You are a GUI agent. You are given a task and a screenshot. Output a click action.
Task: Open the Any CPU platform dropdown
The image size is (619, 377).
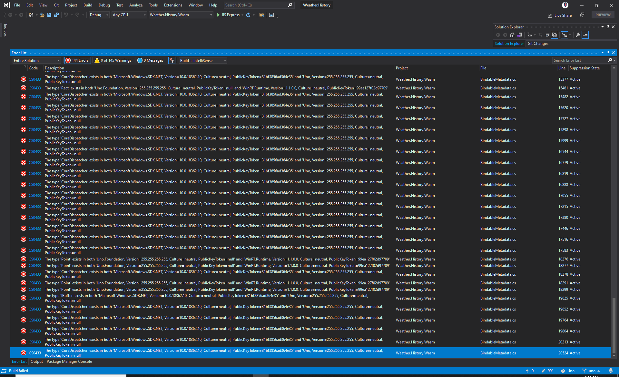(129, 15)
